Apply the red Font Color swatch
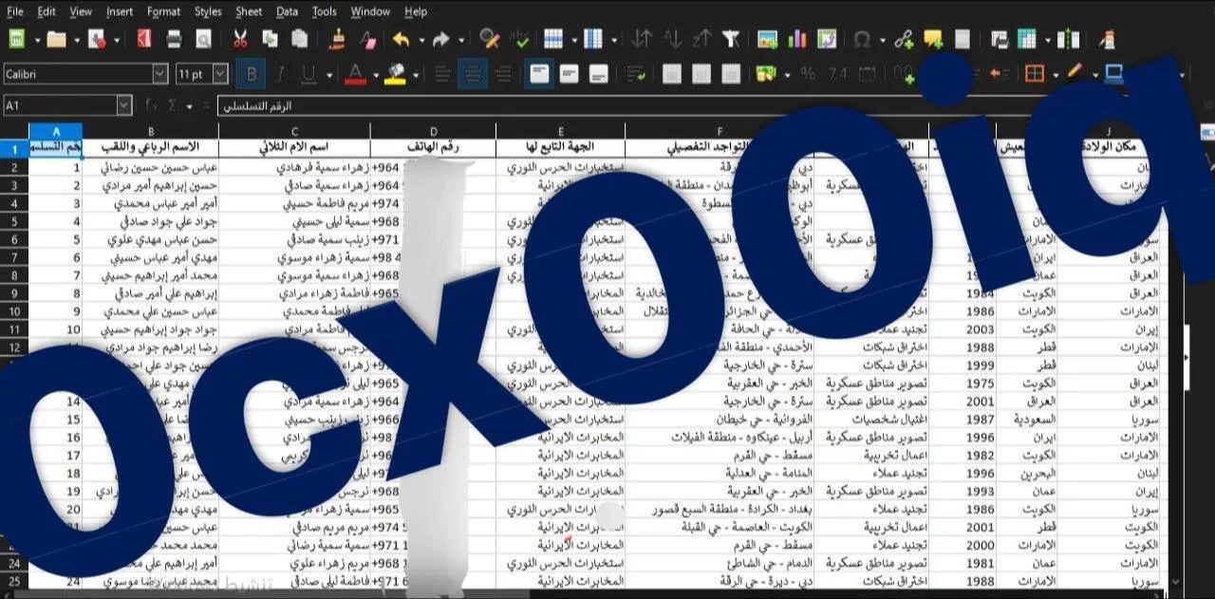Image resolution: width=1215 pixels, height=599 pixels. tap(356, 73)
